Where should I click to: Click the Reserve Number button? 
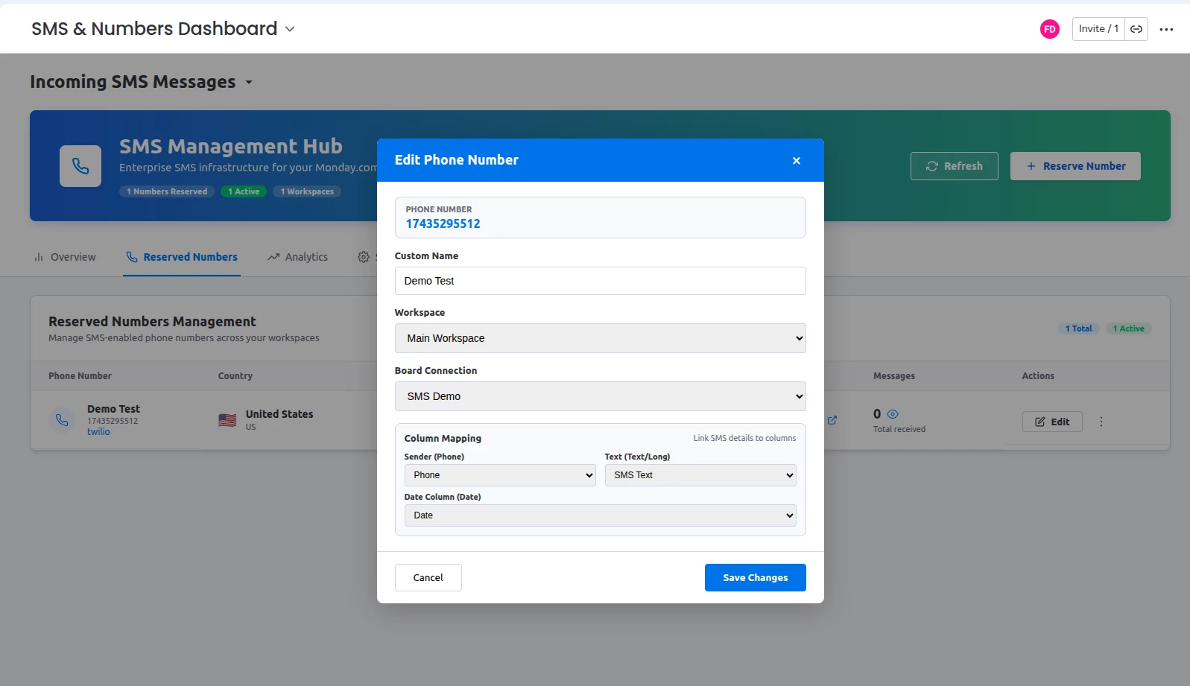(1075, 166)
